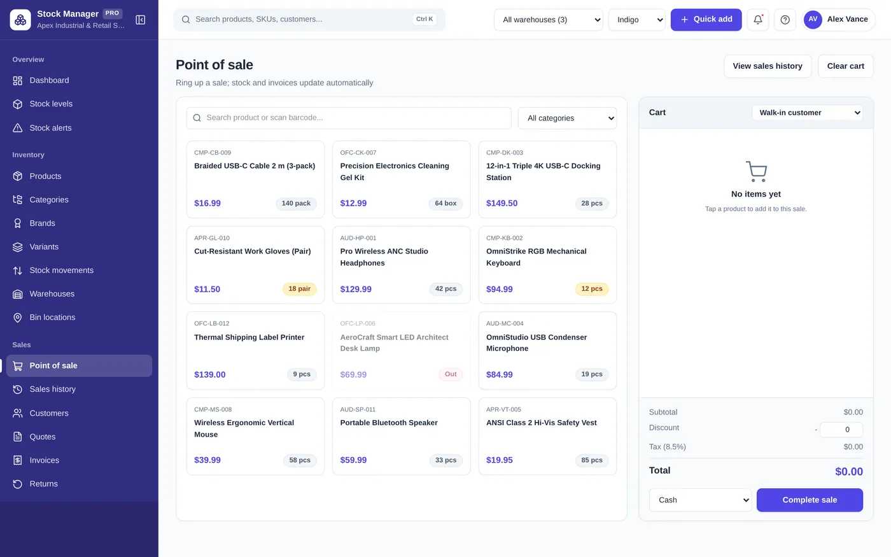This screenshot has height=557, width=891.
Task: Click the Categories tree icon
Action: pos(18,200)
